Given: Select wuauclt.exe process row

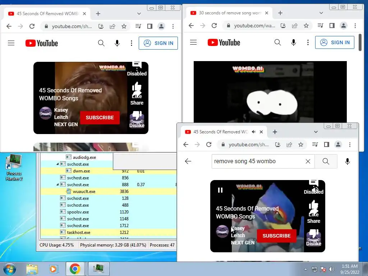Looking at the screenshot, I should tap(109, 192).
